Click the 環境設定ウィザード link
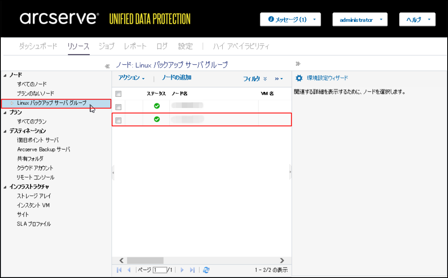 [x=328, y=78]
